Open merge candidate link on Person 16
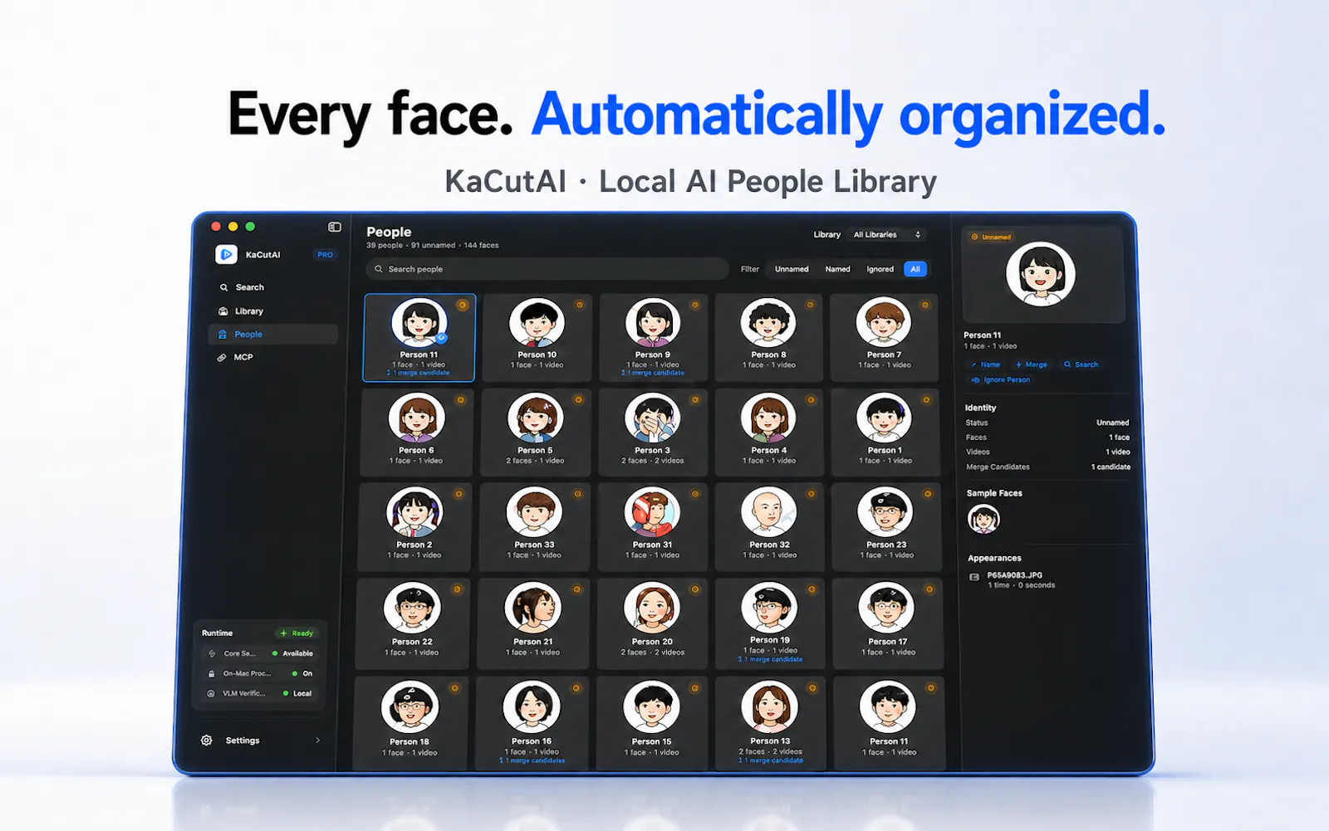 coord(532,761)
